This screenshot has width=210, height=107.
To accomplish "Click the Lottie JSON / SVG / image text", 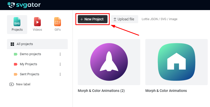I will (159, 19).
